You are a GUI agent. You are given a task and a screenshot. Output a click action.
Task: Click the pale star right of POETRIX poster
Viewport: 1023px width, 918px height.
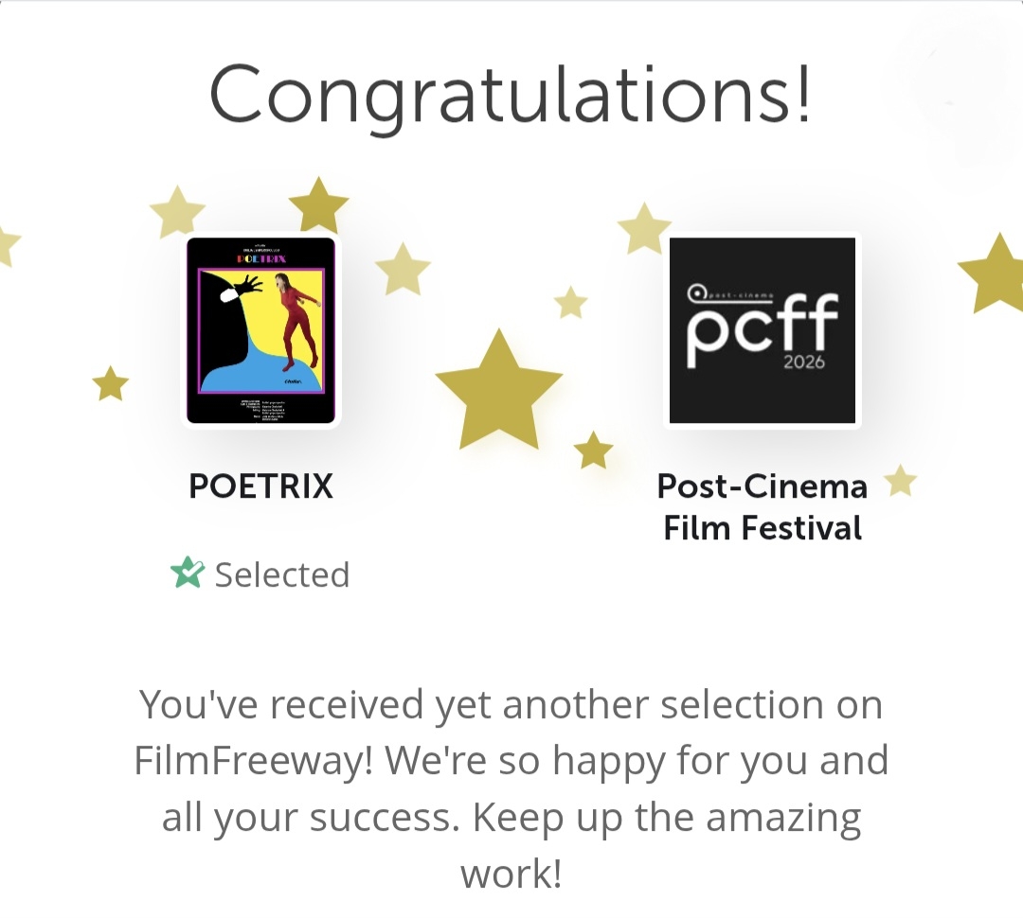pyautogui.click(x=404, y=270)
